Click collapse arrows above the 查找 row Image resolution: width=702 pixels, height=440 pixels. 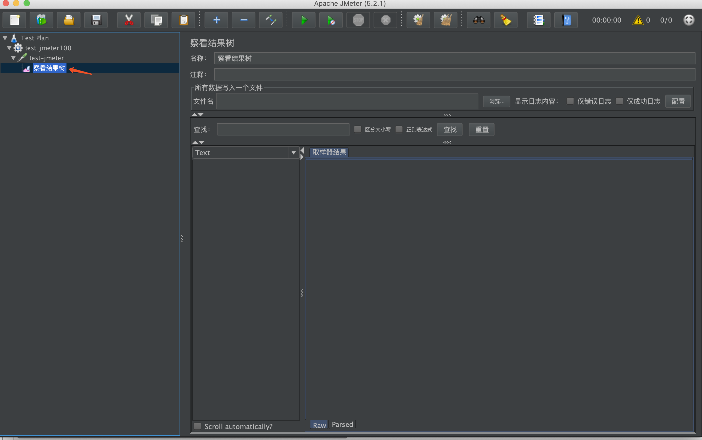tap(197, 115)
